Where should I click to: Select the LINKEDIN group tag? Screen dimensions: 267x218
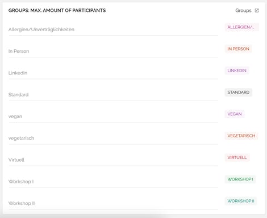point(237,70)
